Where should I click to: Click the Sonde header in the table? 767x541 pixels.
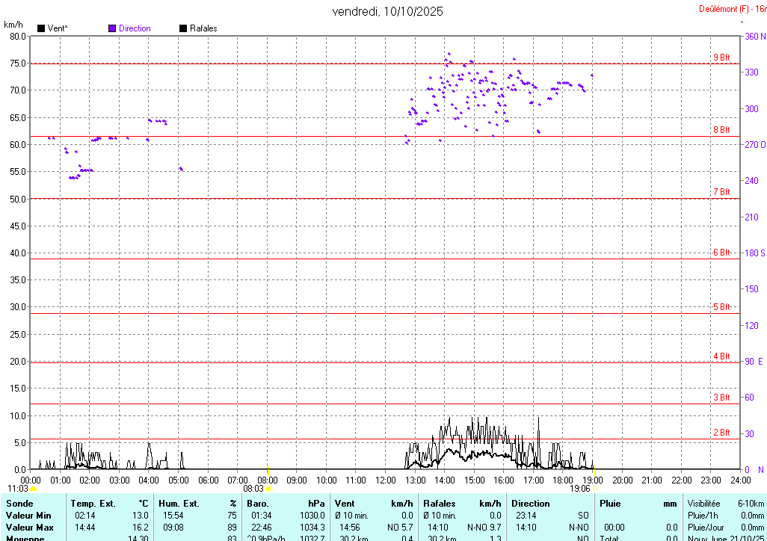19,504
